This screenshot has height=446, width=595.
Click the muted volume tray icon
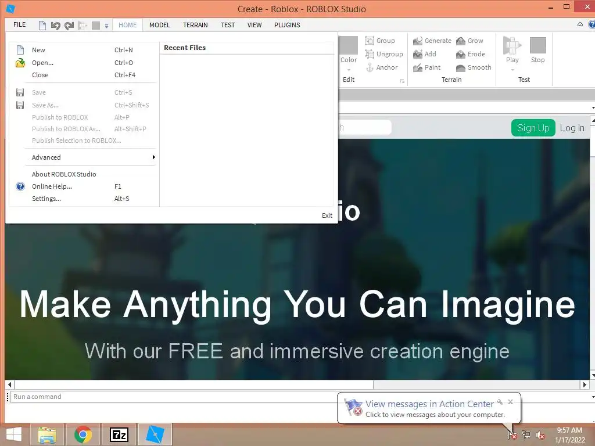point(540,435)
